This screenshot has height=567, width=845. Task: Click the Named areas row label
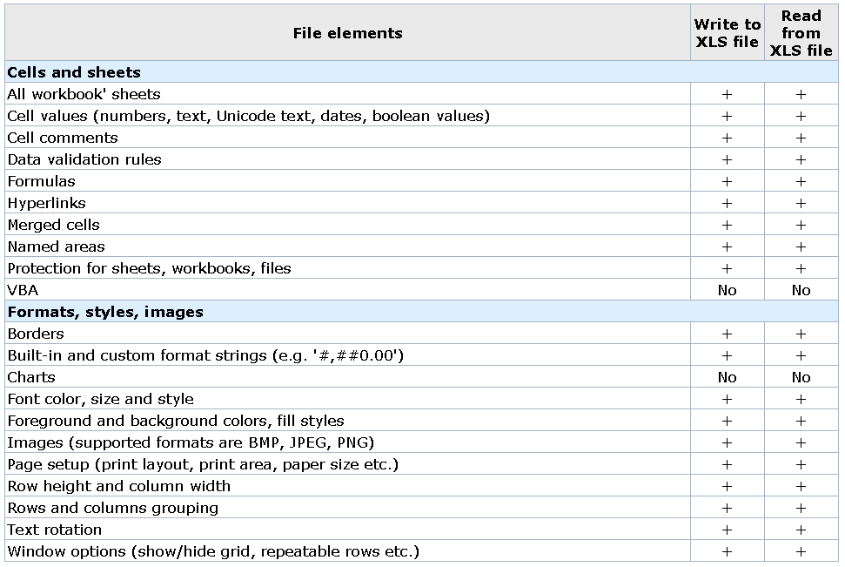[x=56, y=246]
